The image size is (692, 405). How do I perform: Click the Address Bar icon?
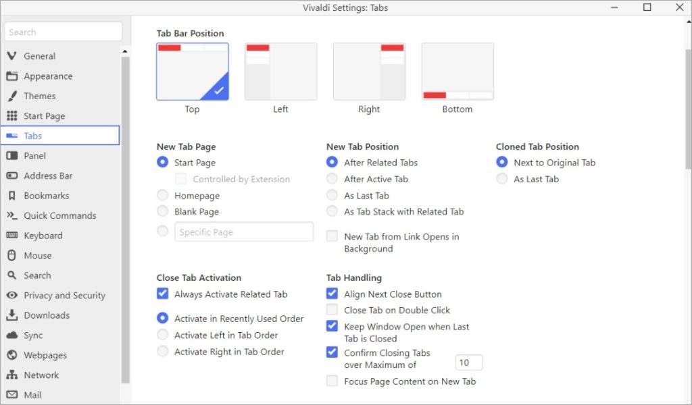click(x=12, y=175)
